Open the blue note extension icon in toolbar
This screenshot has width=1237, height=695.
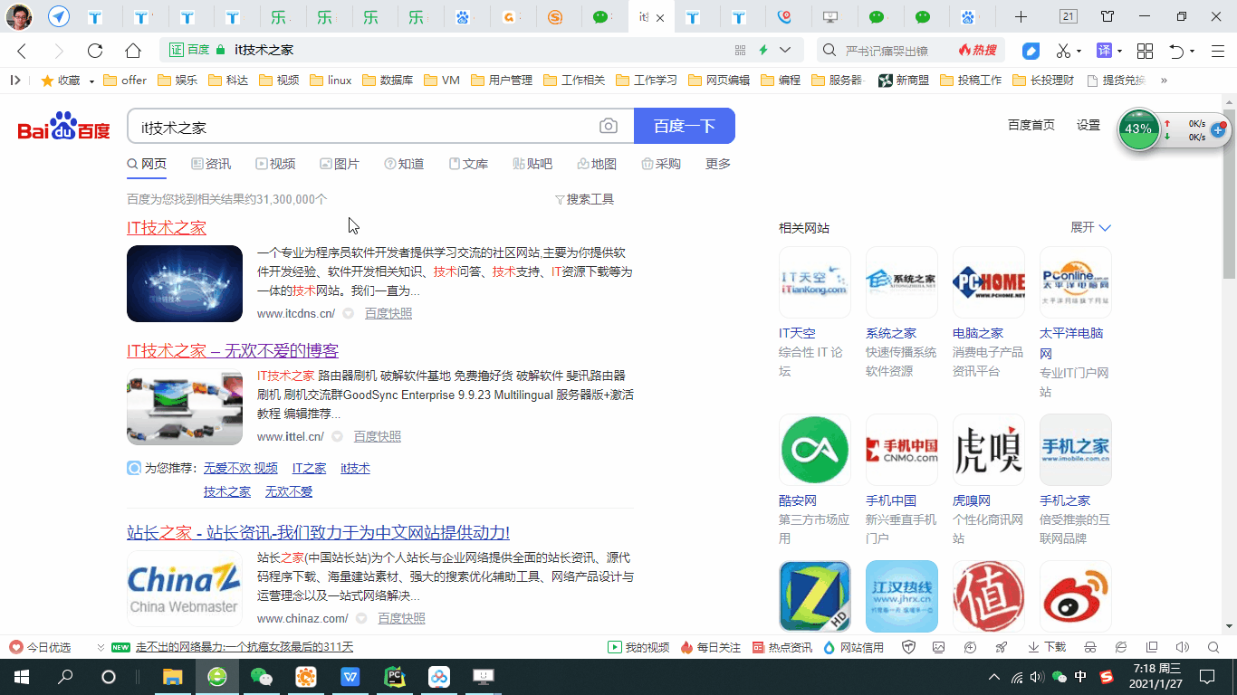click(1031, 51)
